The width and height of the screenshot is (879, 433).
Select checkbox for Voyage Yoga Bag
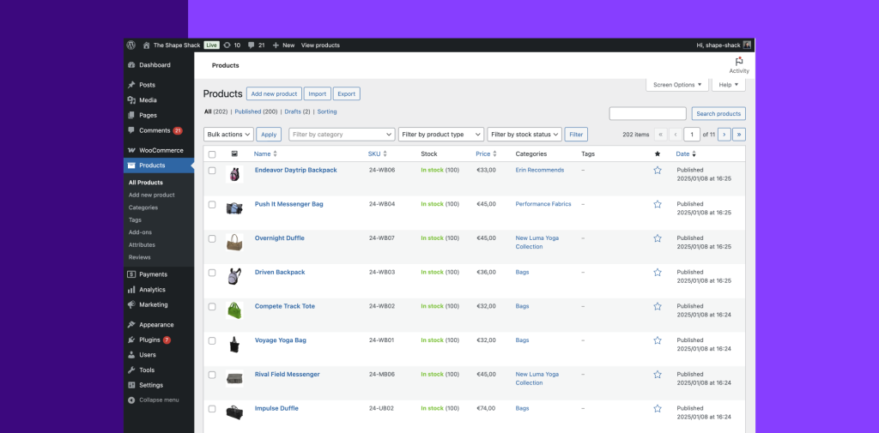212,340
